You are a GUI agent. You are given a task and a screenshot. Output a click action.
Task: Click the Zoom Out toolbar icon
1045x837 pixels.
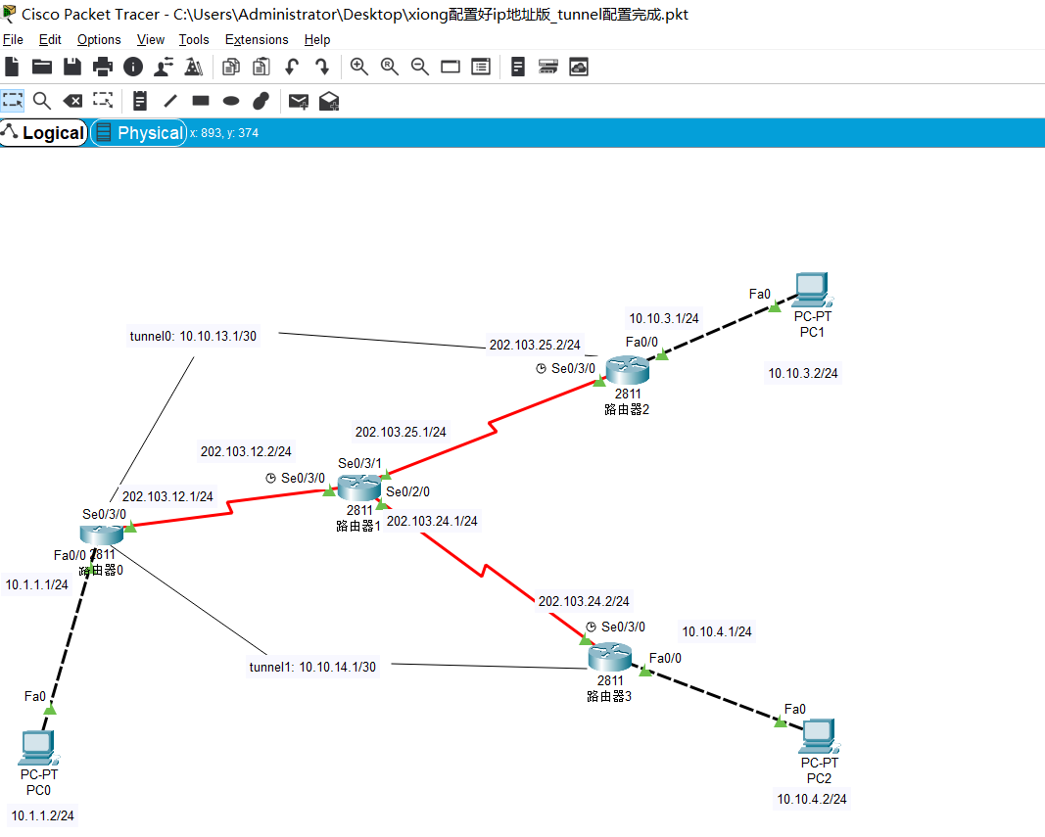tap(419, 67)
